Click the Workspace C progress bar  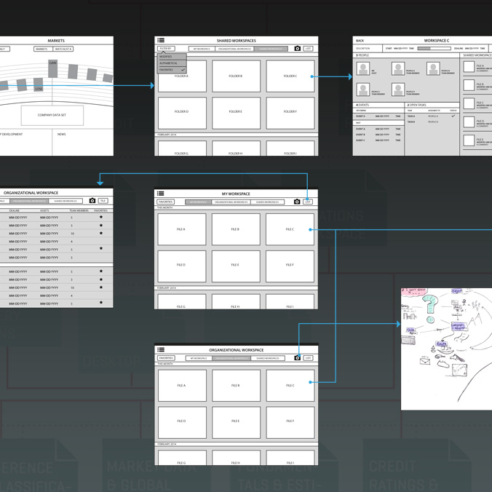(434, 48)
